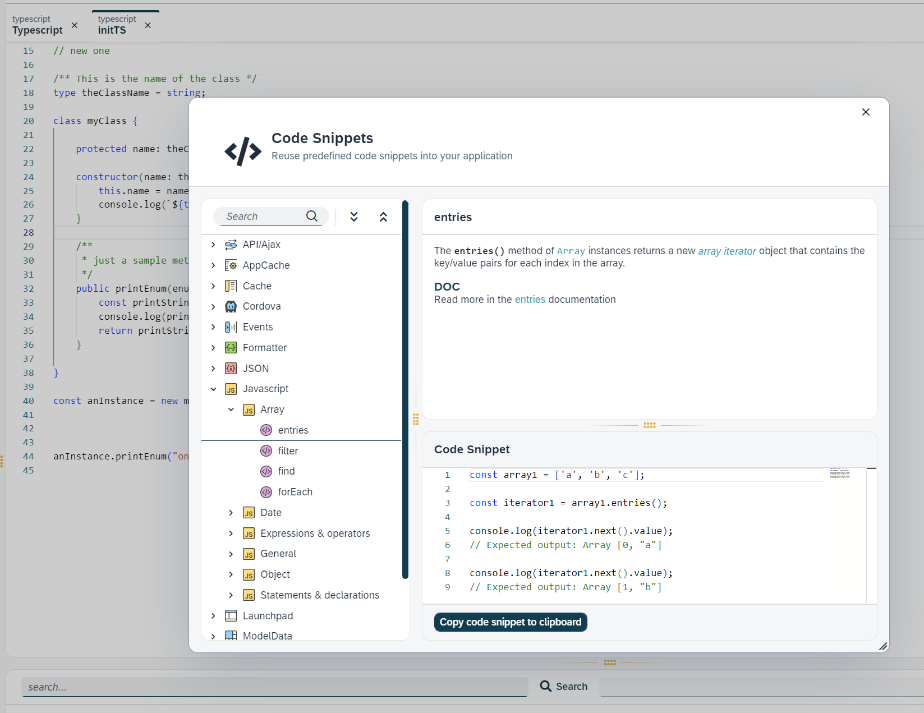The width and height of the screenshot is (924, 713).
Task: Expand the API/Ajax tree node
Action: [213, 245]
